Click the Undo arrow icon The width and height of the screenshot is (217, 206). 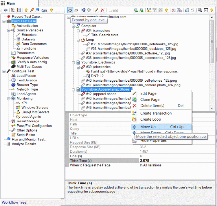(x=83, y=10)
